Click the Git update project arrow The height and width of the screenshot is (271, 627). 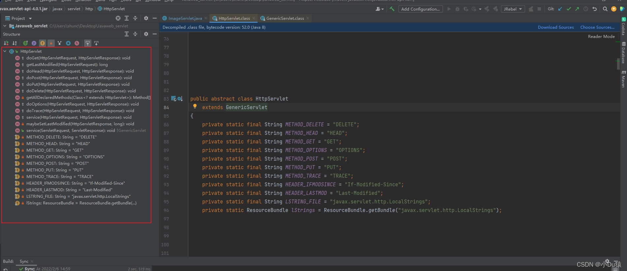tap(560, 9)
